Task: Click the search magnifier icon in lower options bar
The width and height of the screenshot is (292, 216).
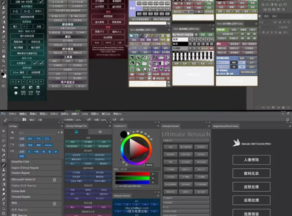Action: pyautogui.click(x=288, y=120)
